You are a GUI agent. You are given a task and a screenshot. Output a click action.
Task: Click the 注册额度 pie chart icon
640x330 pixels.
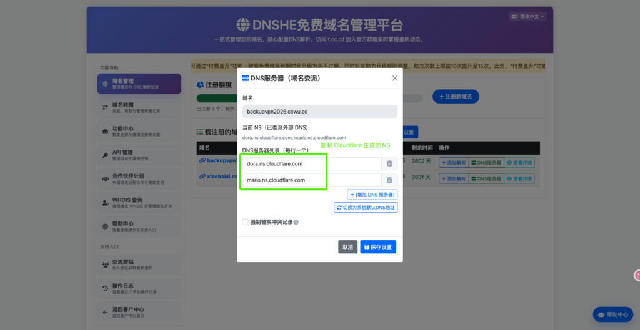[200, 85]
